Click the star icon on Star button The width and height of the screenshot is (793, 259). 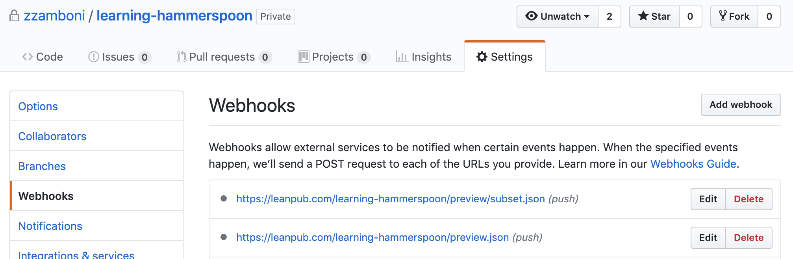click(643, 16)
